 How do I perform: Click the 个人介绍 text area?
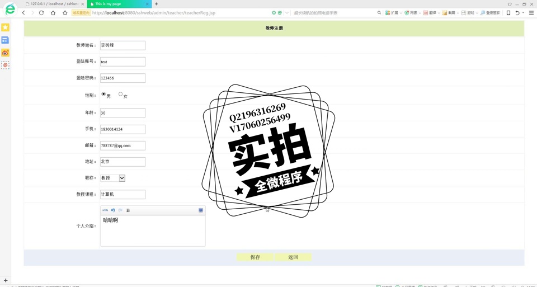tap(153, 230)
